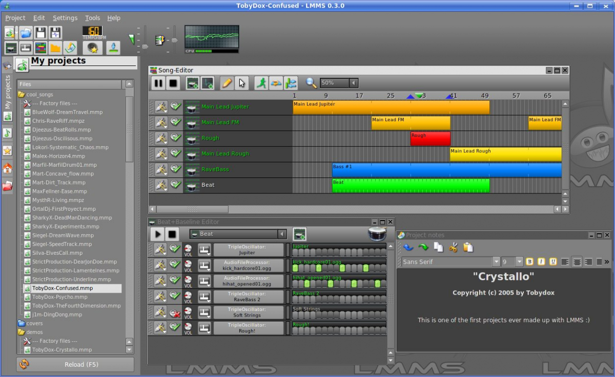Switch to Edit mode arrow in Song Editor
Image resolution: width=615 pixels, height=377 pixels.
click(x=242, y=83)
